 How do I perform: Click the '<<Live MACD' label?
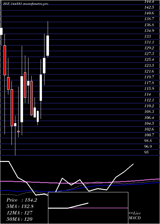[x=135, y=215]
